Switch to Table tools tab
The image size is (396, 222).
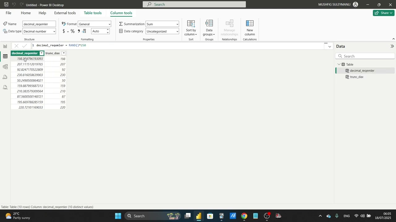93,13
